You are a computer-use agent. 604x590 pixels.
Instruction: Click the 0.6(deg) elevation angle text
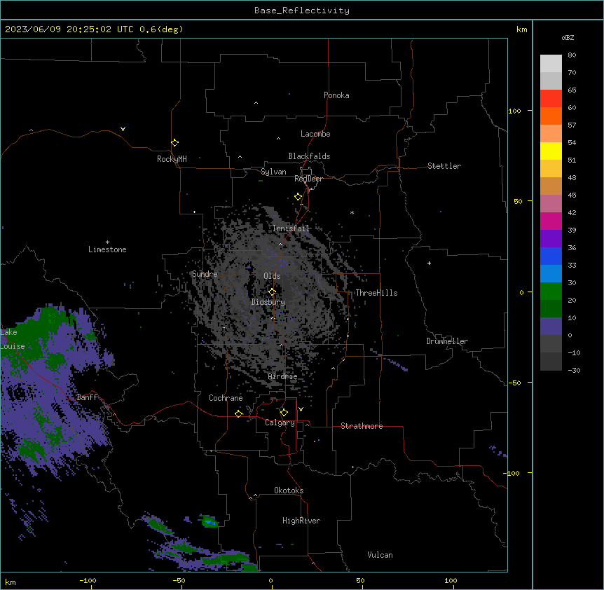[x=161, y=29]
